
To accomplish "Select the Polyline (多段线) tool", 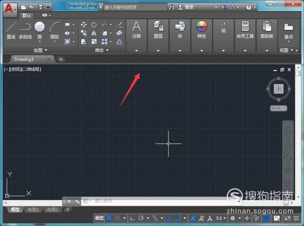I will pyautogui.click(x=25, y=30).
